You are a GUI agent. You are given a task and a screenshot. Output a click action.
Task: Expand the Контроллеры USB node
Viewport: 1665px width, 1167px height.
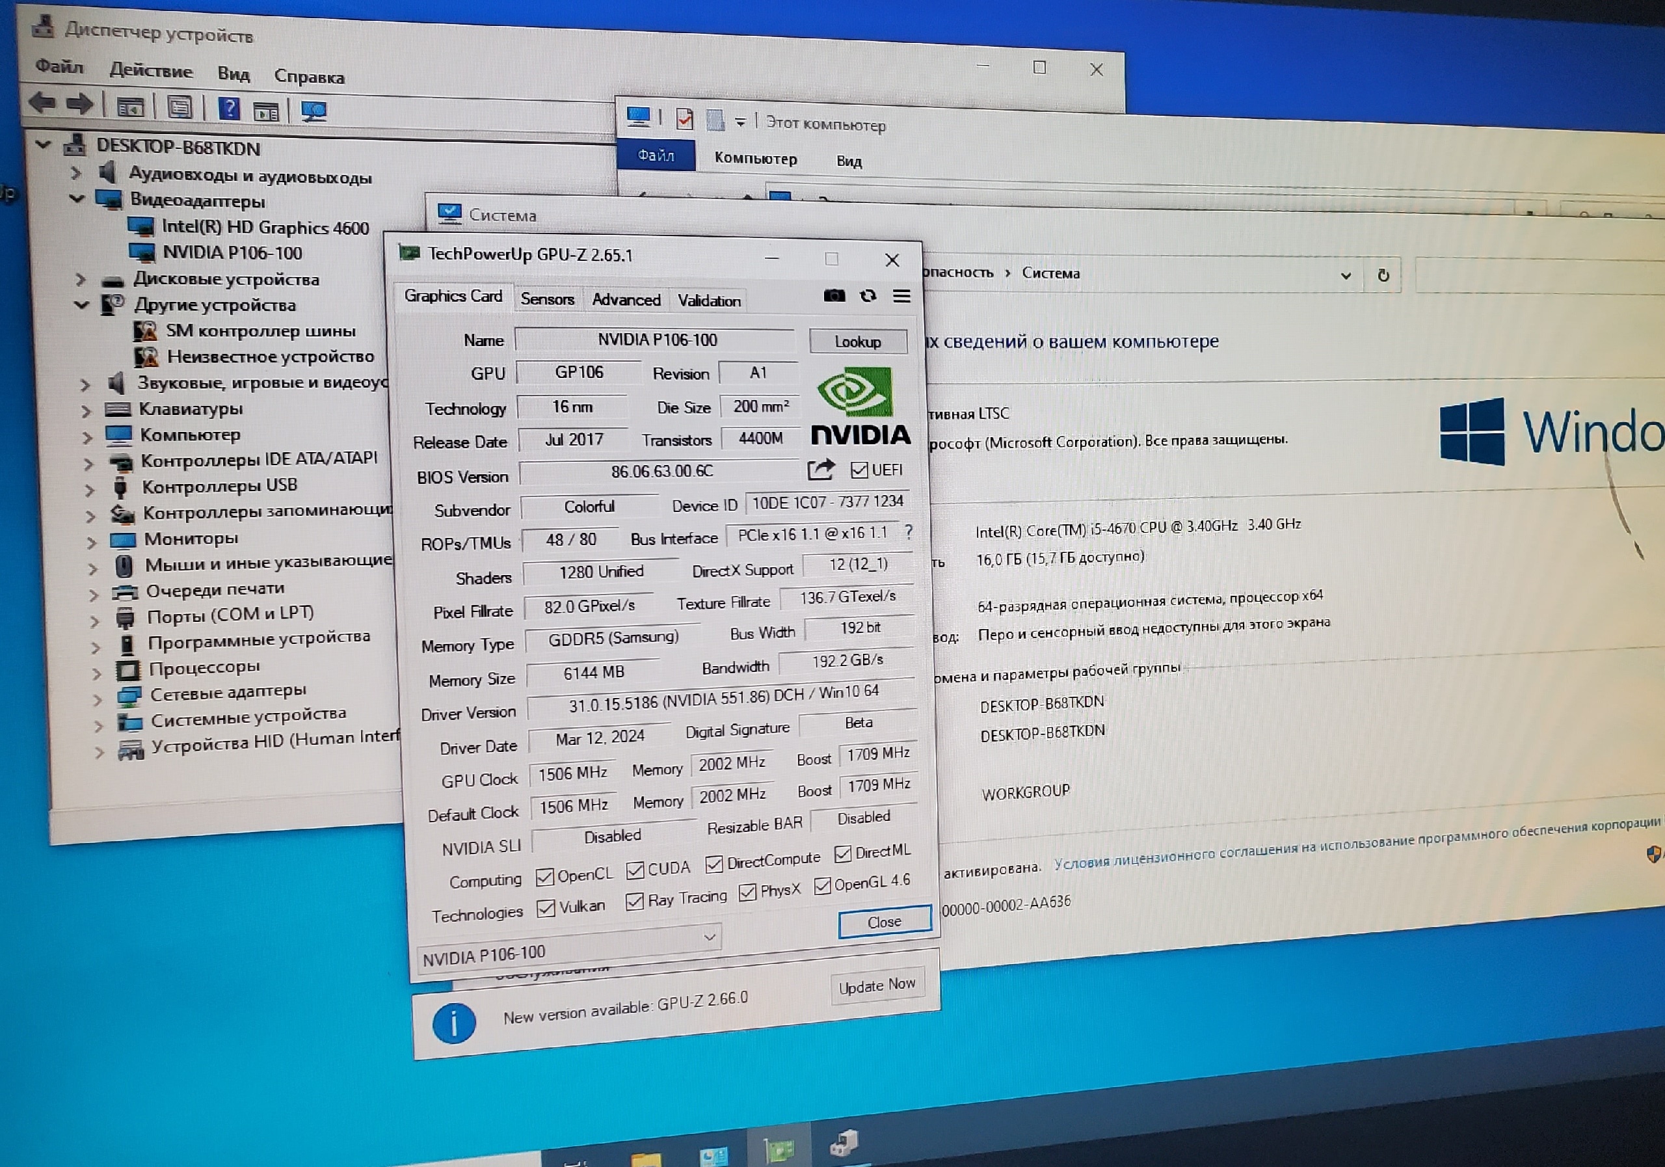pyautogui.click(x=89, y=490)
